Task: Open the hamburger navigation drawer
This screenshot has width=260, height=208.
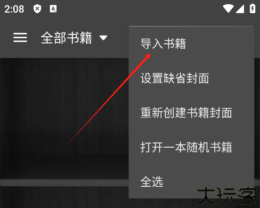Action: point(20,38)
